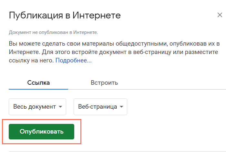
Task: Click the dropdown arrow next to "Весь документ"
Action: tap(60, 107)
